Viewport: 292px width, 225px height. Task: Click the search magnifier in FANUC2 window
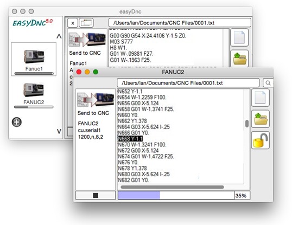coord(268,83)
